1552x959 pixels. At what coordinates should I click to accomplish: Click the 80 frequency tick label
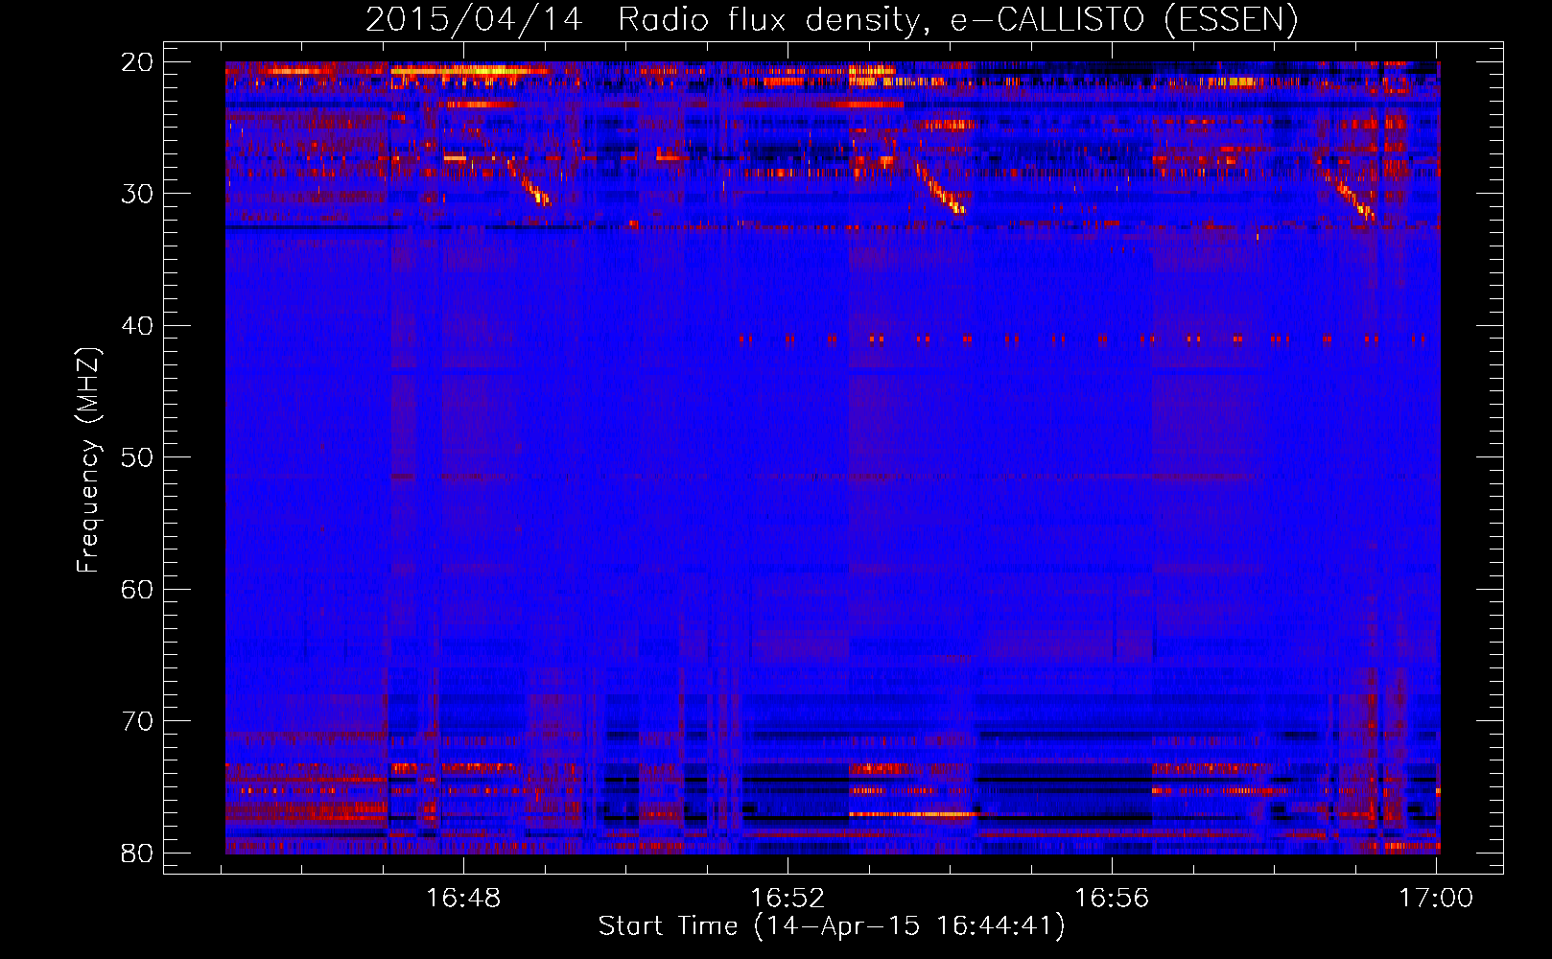click(x=137, y=853)
